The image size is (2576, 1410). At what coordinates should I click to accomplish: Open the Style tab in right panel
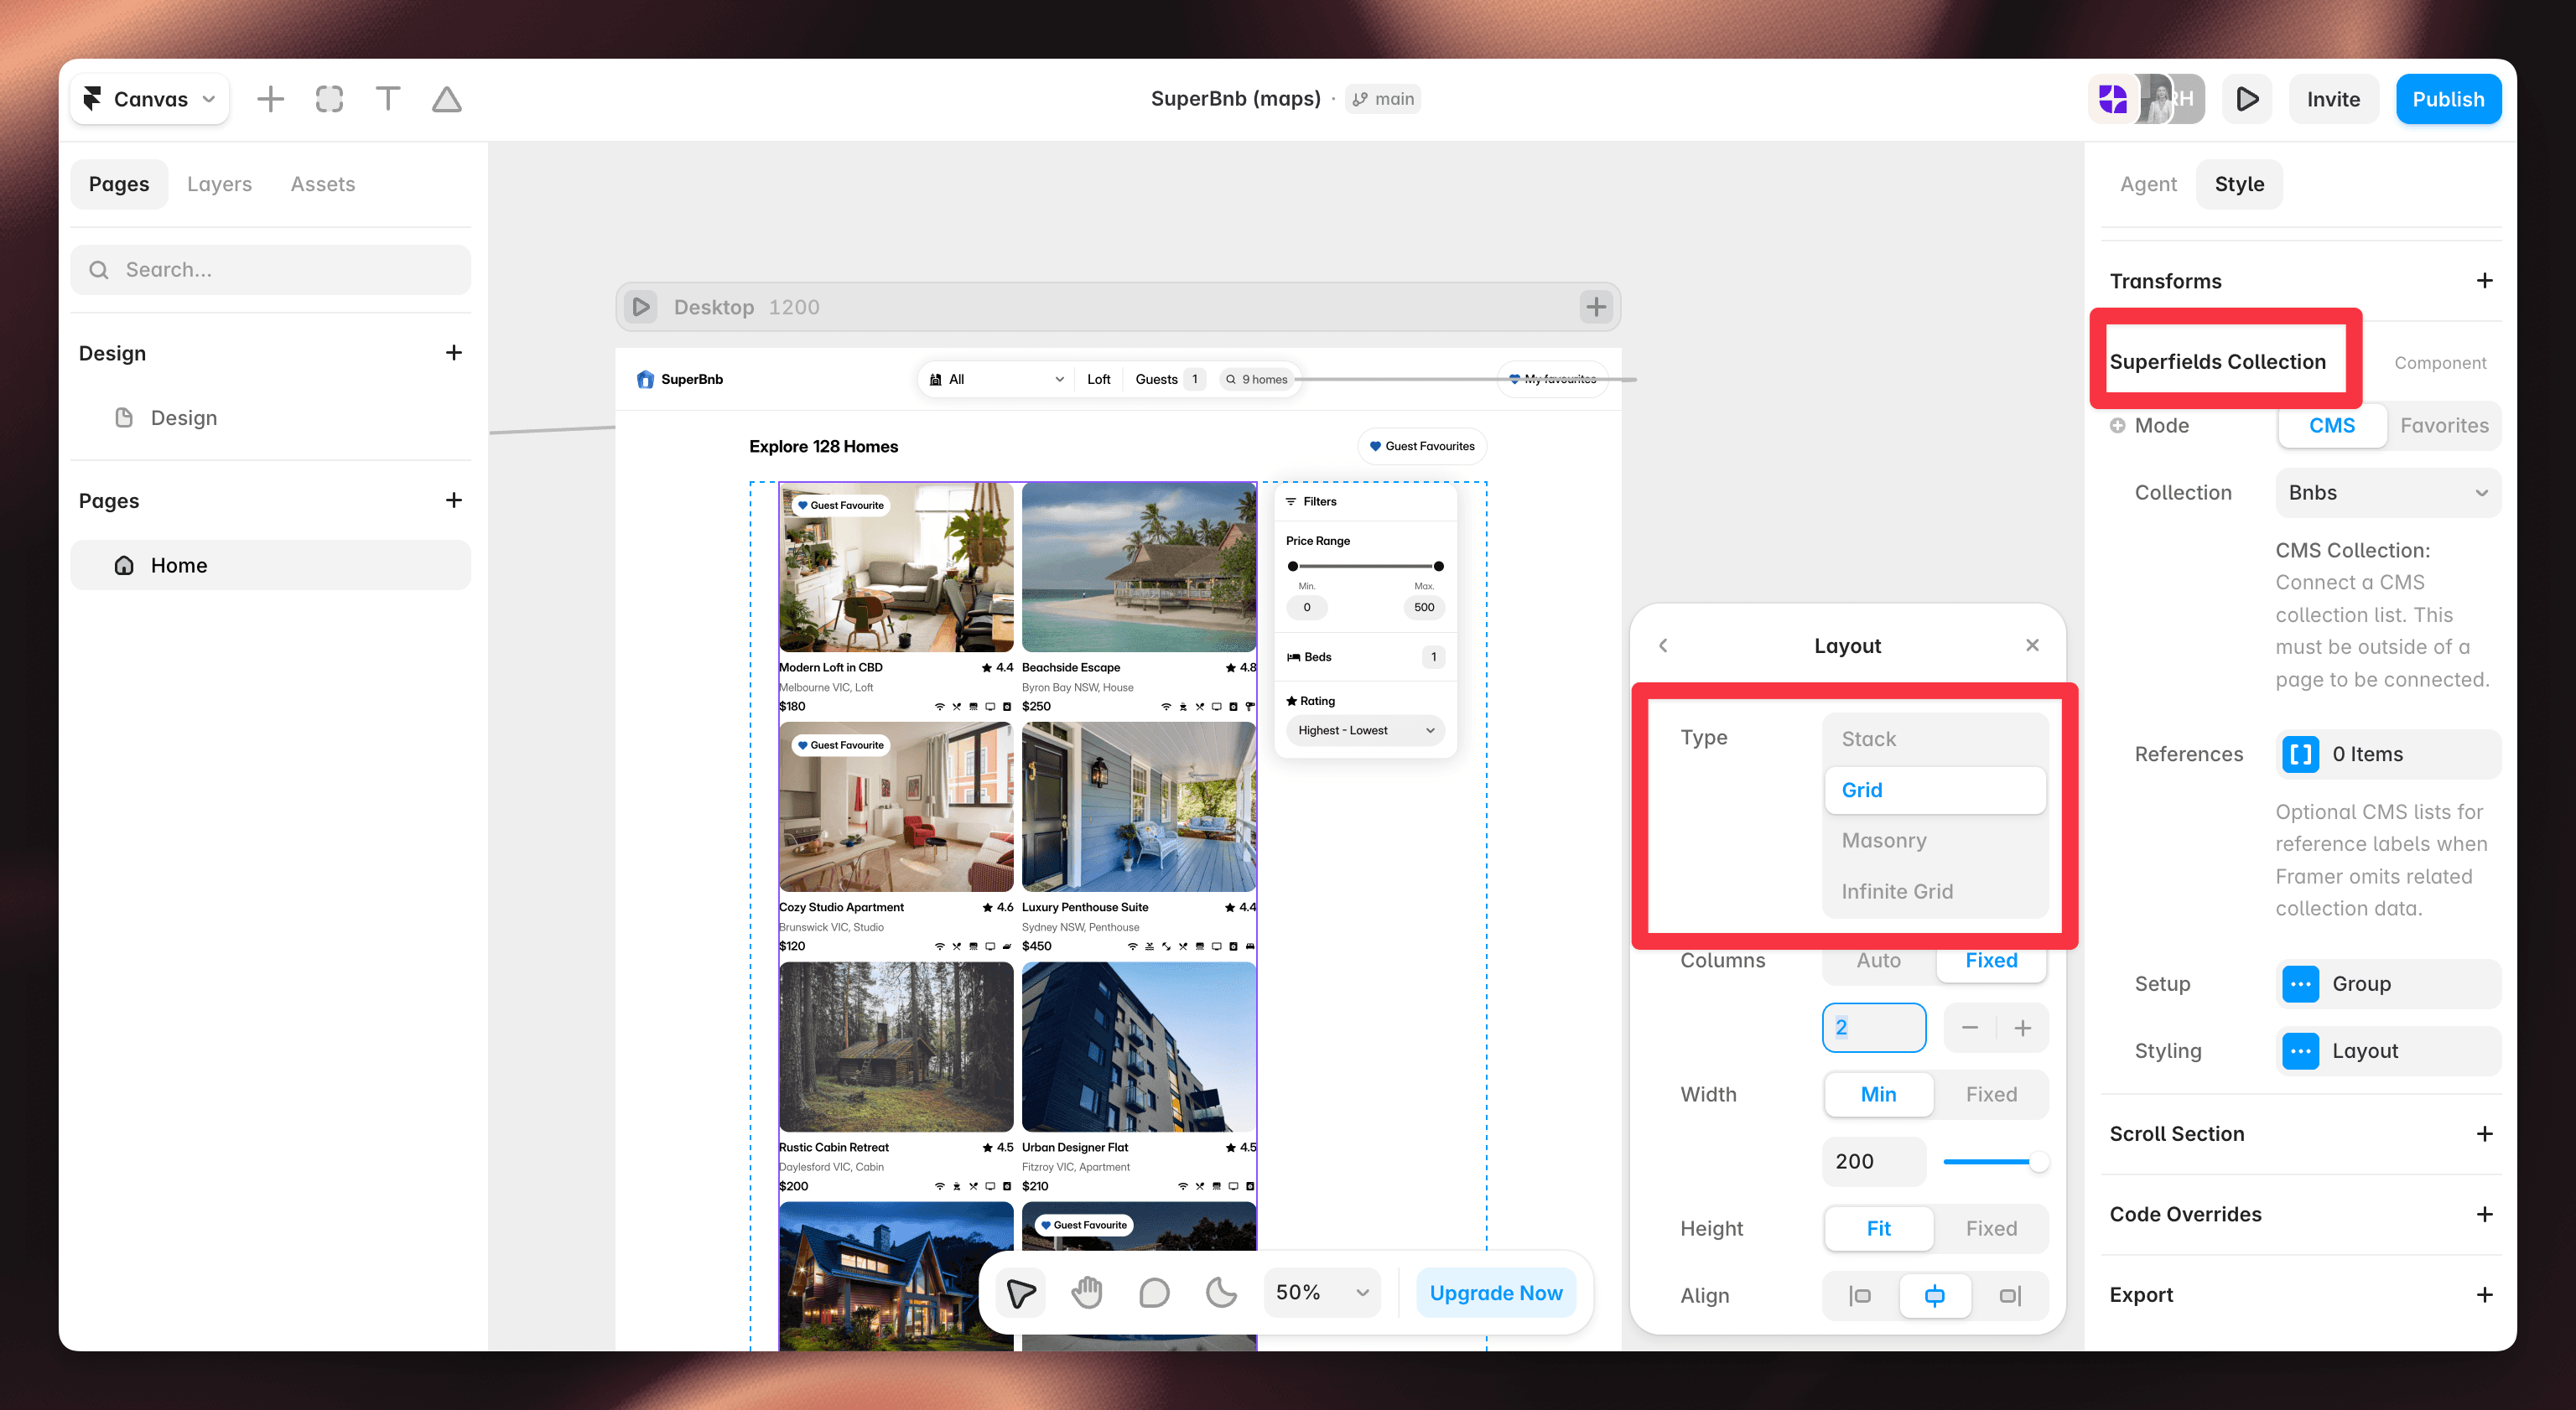2239,184
